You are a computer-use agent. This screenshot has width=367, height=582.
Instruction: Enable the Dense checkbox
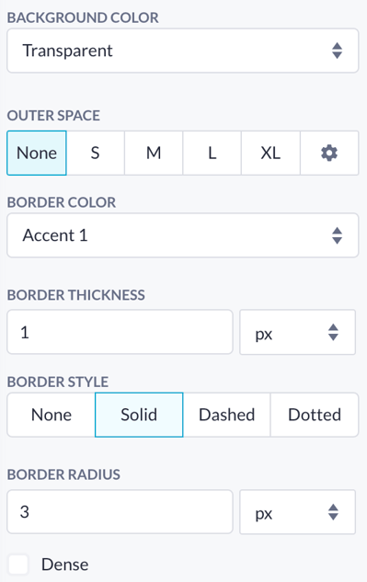18,565
